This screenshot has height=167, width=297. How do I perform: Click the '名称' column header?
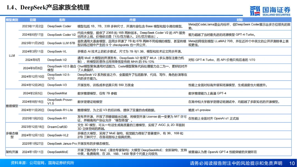62,20
